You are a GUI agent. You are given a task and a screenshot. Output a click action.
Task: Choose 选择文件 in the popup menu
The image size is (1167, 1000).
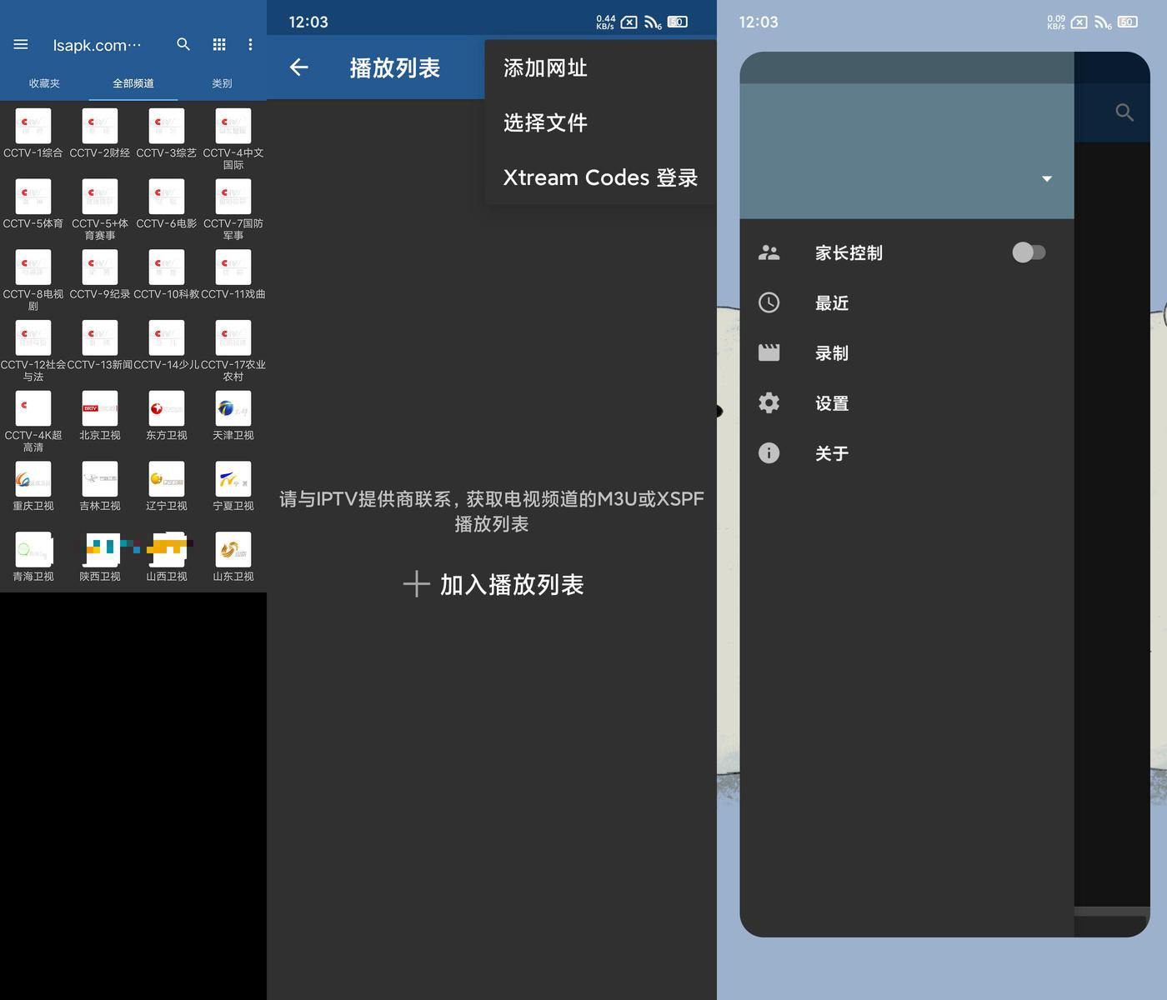[545, 123]
